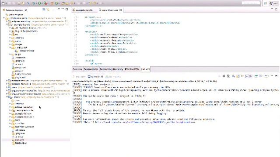Click Collapse All icon in Package Explorer

point(44,10)
